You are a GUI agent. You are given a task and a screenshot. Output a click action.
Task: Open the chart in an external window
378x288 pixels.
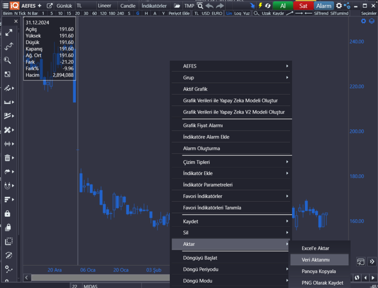click(49, 6)
